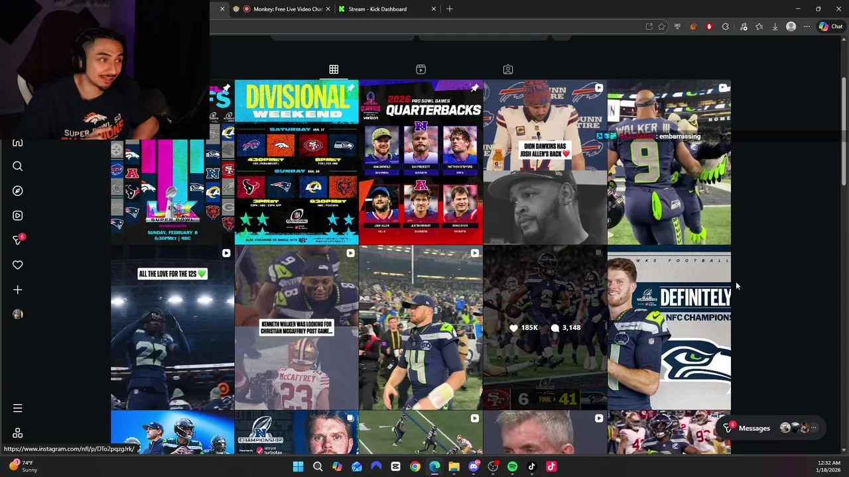Screen dimensions: 849x477
Task: Open the browser profile account icon
Action: (791, 26)
